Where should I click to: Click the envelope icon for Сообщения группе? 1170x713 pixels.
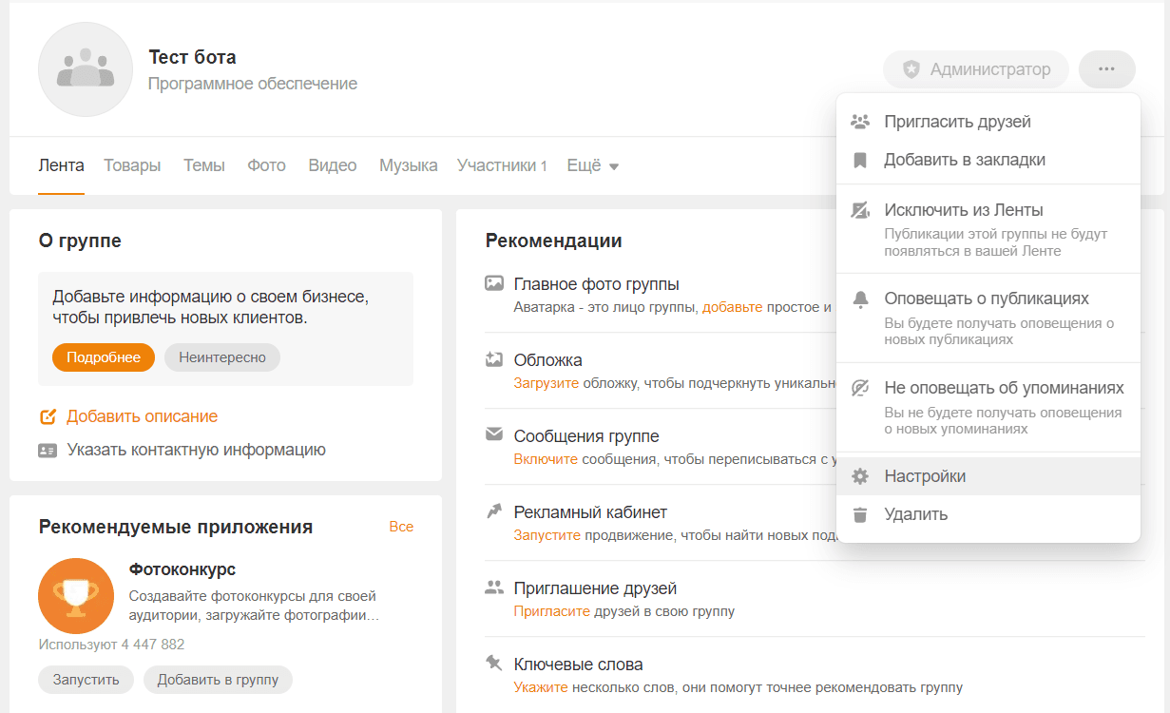click(493, 434)
